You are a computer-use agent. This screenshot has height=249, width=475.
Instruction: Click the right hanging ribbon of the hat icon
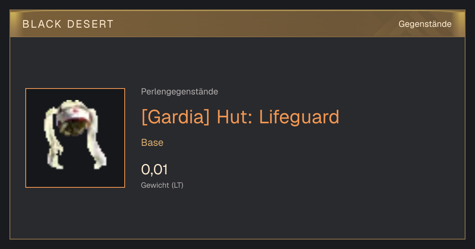pyautogui.click(x=97, y=140)
